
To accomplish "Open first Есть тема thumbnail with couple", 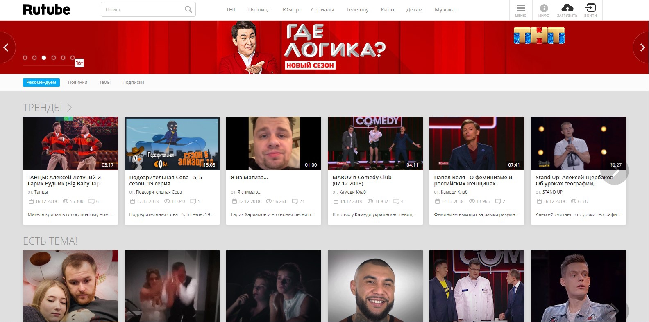I will point(70,286).
